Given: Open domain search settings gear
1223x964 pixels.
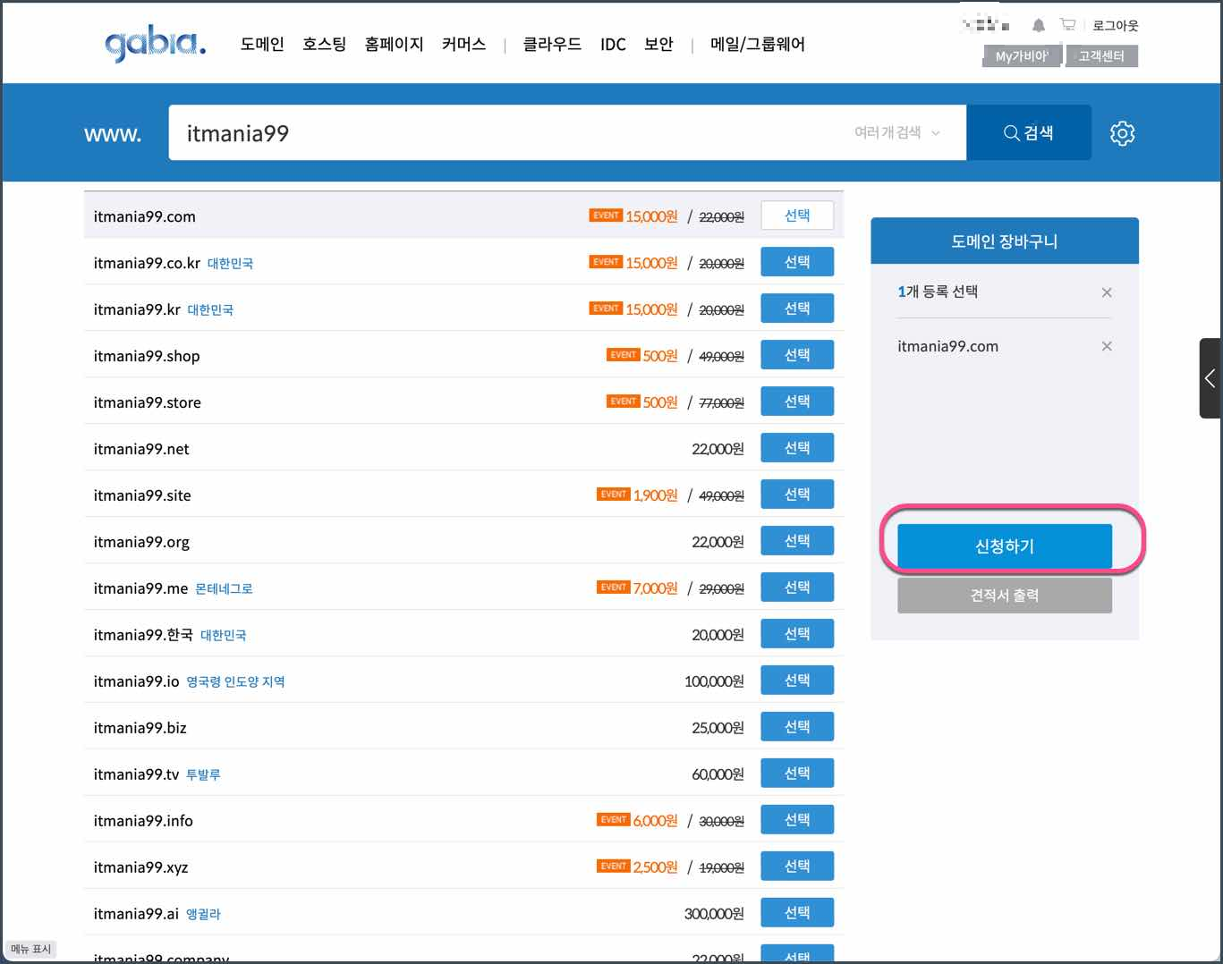Looking at the screenshot, I should (x=1122, y=133).
